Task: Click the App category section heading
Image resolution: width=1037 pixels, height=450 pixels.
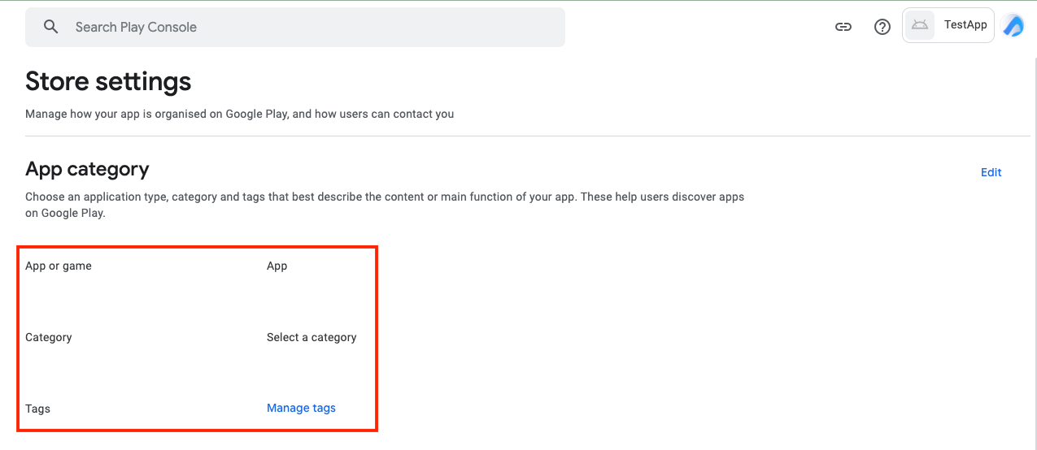Action: click(87, 169)
